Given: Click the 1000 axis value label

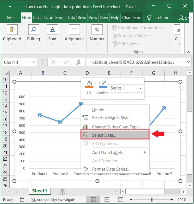Looking at the screenshot, I should coord(21,97).
